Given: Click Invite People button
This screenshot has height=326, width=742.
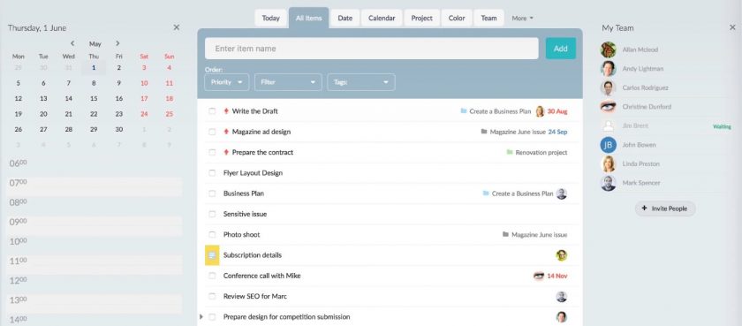Looking at the screenshot, I should (665, 208).
